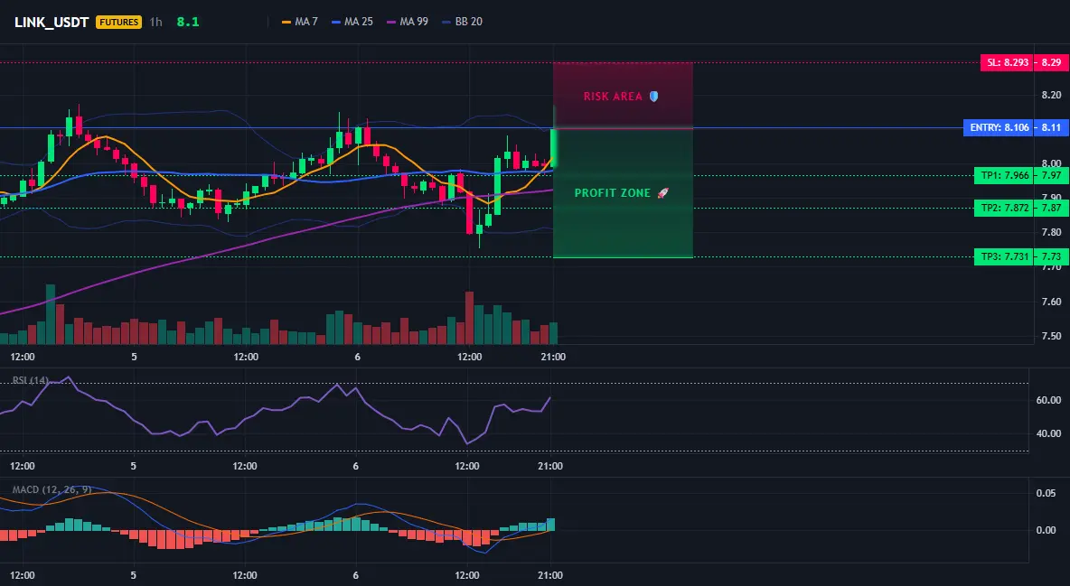
Task: Click the 0.00 MACD axis value
Action: (1046, 530)
